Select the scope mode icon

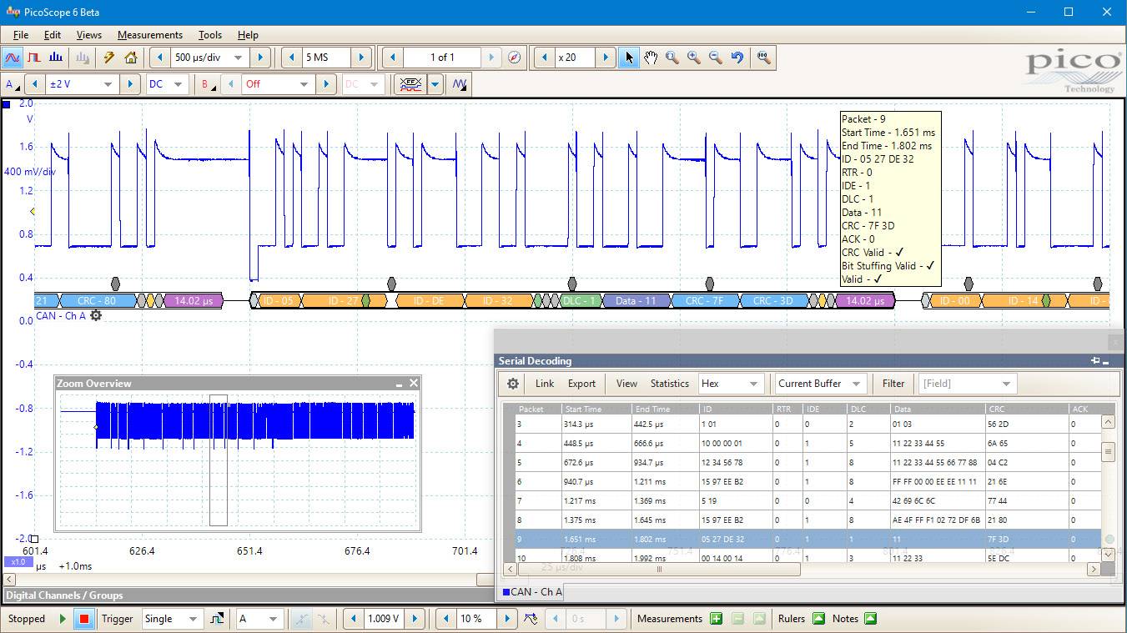click(13, 58)
